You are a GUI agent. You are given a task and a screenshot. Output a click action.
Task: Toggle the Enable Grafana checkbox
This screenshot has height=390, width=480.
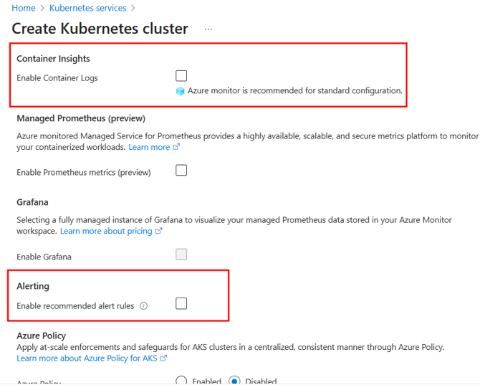(x=181, y=255)
